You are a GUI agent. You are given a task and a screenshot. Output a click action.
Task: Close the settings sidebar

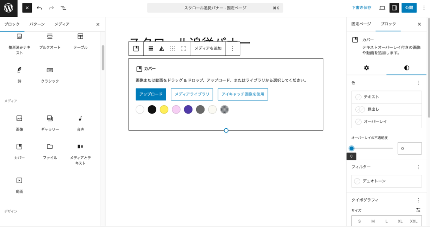pos(420,24)
